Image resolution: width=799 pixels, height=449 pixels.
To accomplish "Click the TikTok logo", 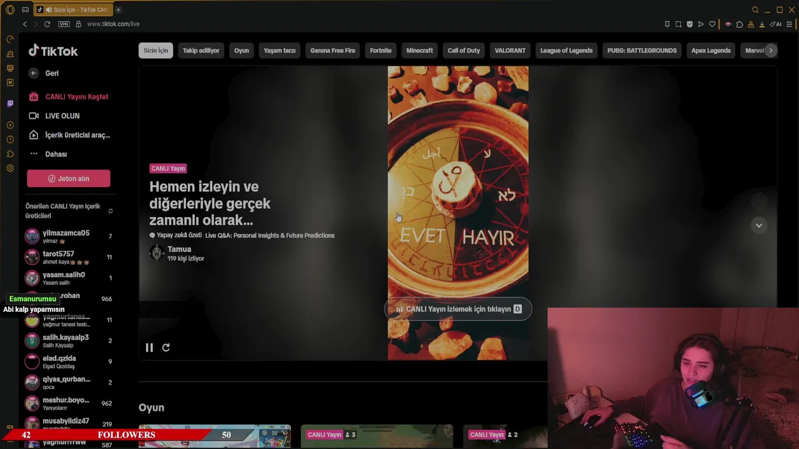I will pyautogui.click(x=53, y=51).
